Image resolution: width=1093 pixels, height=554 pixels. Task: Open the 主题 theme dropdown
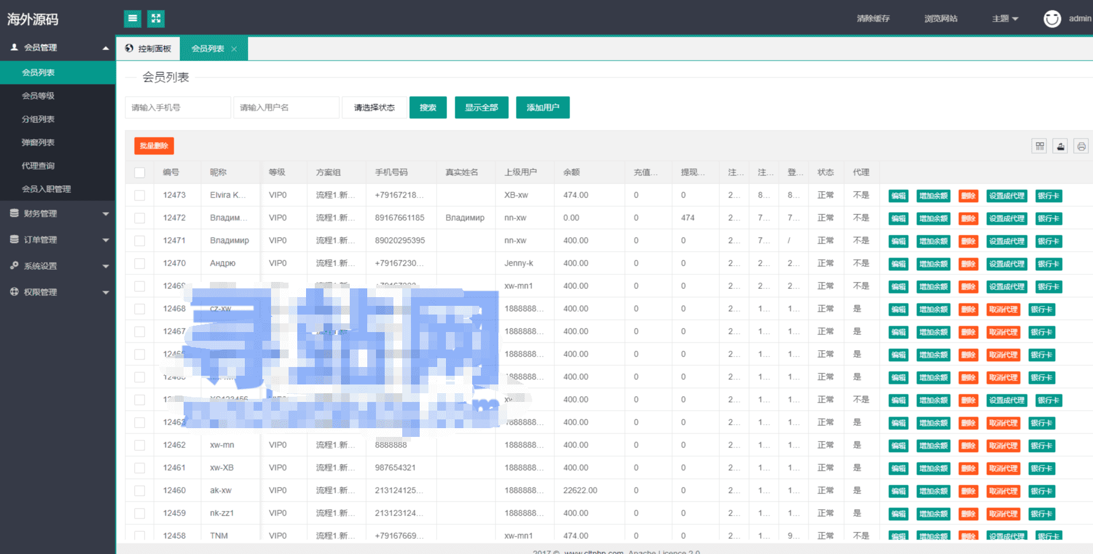point(1005,19)
